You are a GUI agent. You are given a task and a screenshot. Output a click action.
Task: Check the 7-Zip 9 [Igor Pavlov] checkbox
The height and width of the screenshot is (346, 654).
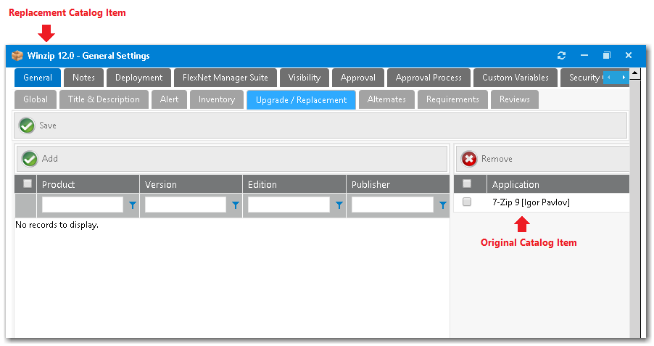point(467,202)
